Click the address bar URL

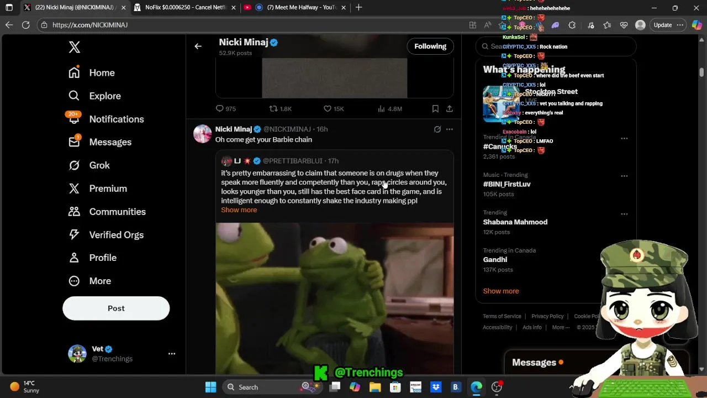pyautogui.click(x=90, y=25)
